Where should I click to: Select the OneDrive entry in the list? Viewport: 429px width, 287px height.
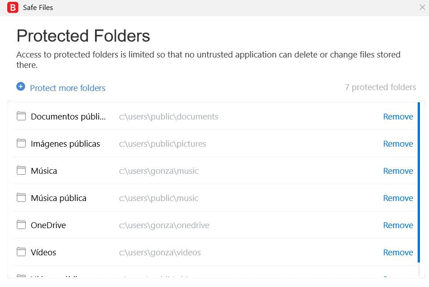(48, 225)
